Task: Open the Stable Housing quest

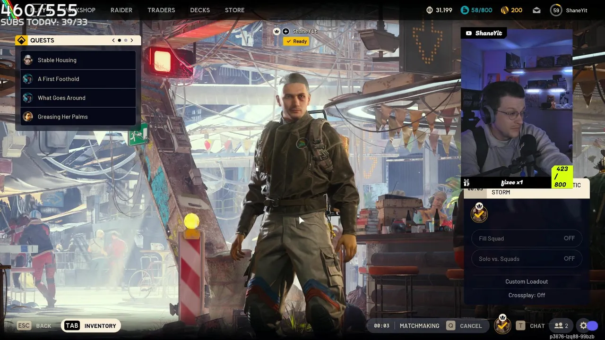Action: click(78, 60)
